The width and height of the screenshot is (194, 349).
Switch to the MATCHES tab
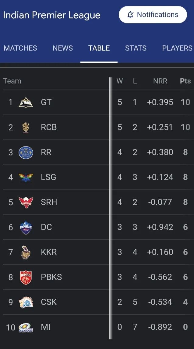[20, 48]
